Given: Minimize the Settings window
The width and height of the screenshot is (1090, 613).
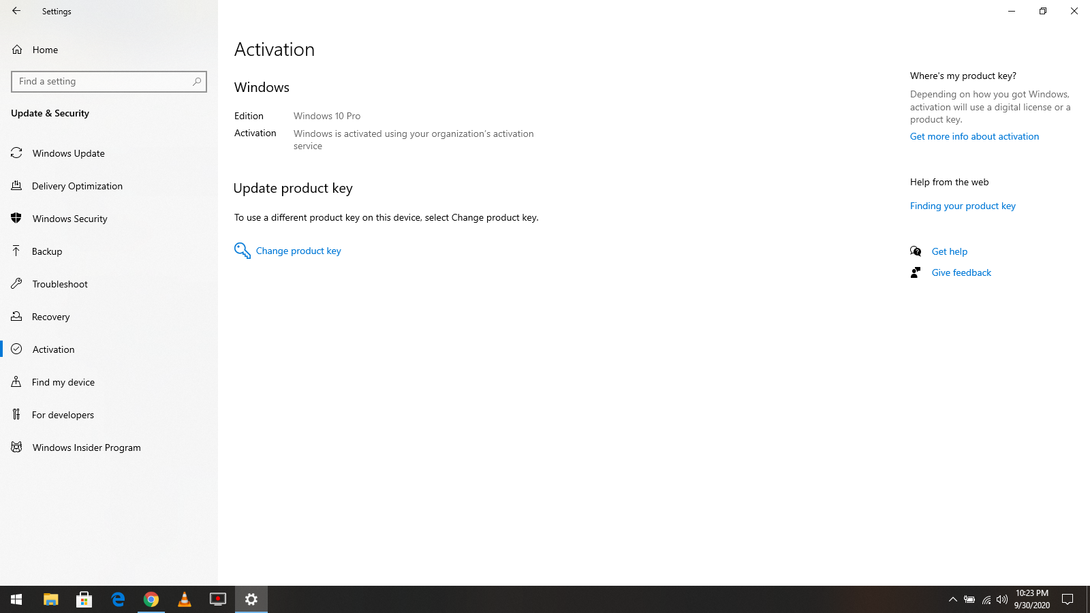Looking at the screenshot, I should tap(1012, 11).
